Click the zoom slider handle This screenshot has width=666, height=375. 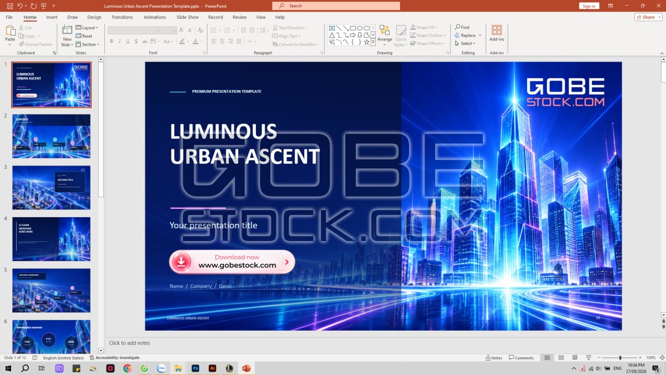[x=620, y=358]
